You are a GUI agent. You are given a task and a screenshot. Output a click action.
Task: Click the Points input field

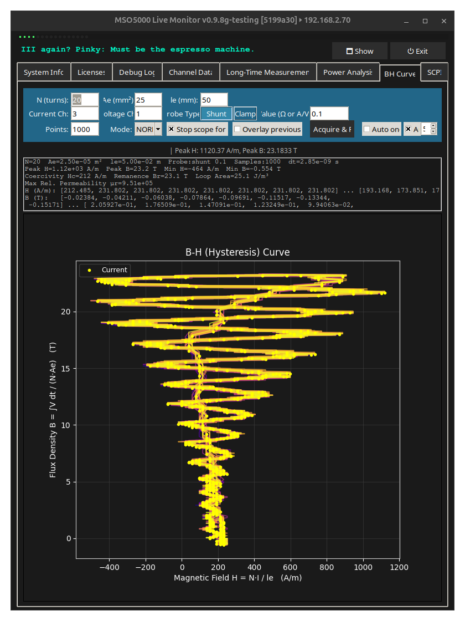click(x=85, y=129)
